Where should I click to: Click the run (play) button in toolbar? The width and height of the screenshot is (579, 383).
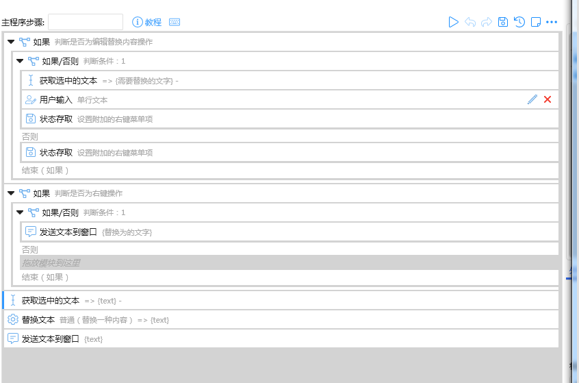point(453,22)
